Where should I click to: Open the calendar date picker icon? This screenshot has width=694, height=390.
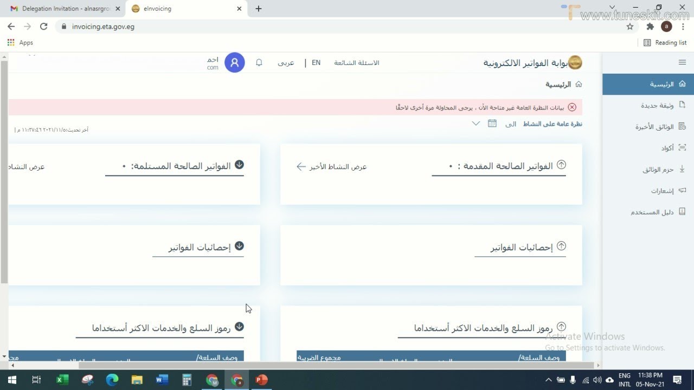pos(492,123)
